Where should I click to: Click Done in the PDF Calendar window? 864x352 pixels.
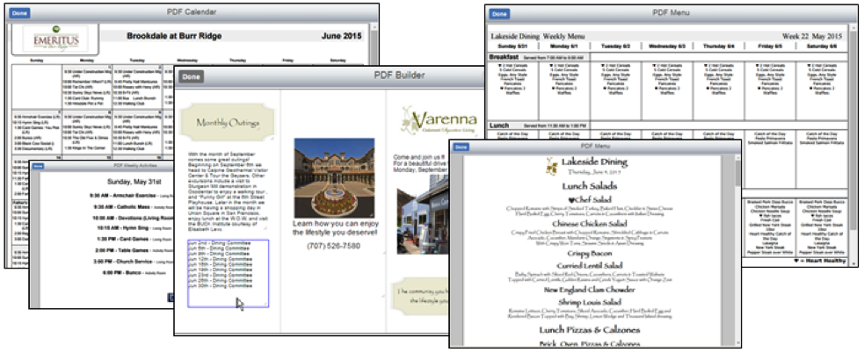(20, 13)
